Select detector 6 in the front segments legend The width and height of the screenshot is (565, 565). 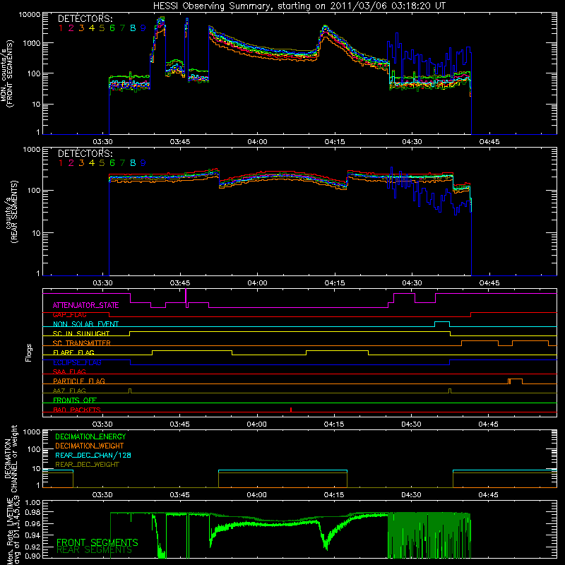[112, 28]
